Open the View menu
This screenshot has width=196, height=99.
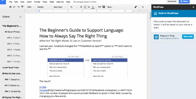(x=22, y=2)
